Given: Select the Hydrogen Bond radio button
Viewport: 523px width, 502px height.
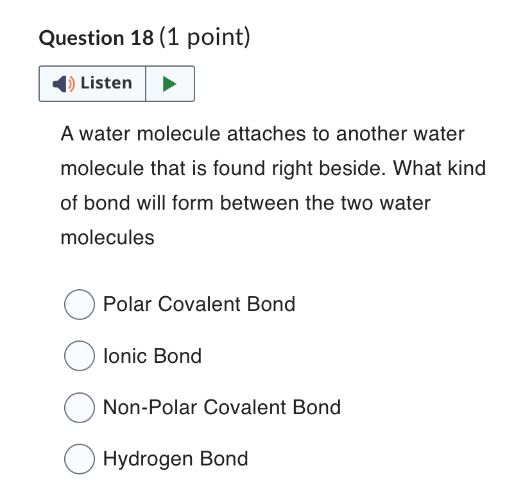Looking at the screenshot, I should [79, 459].
